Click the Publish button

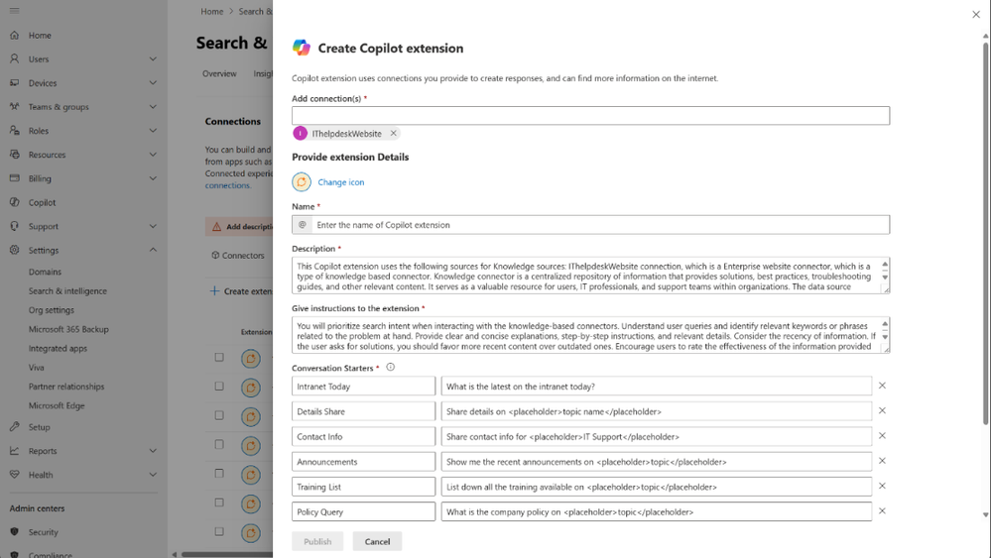[x=317, y=541]
